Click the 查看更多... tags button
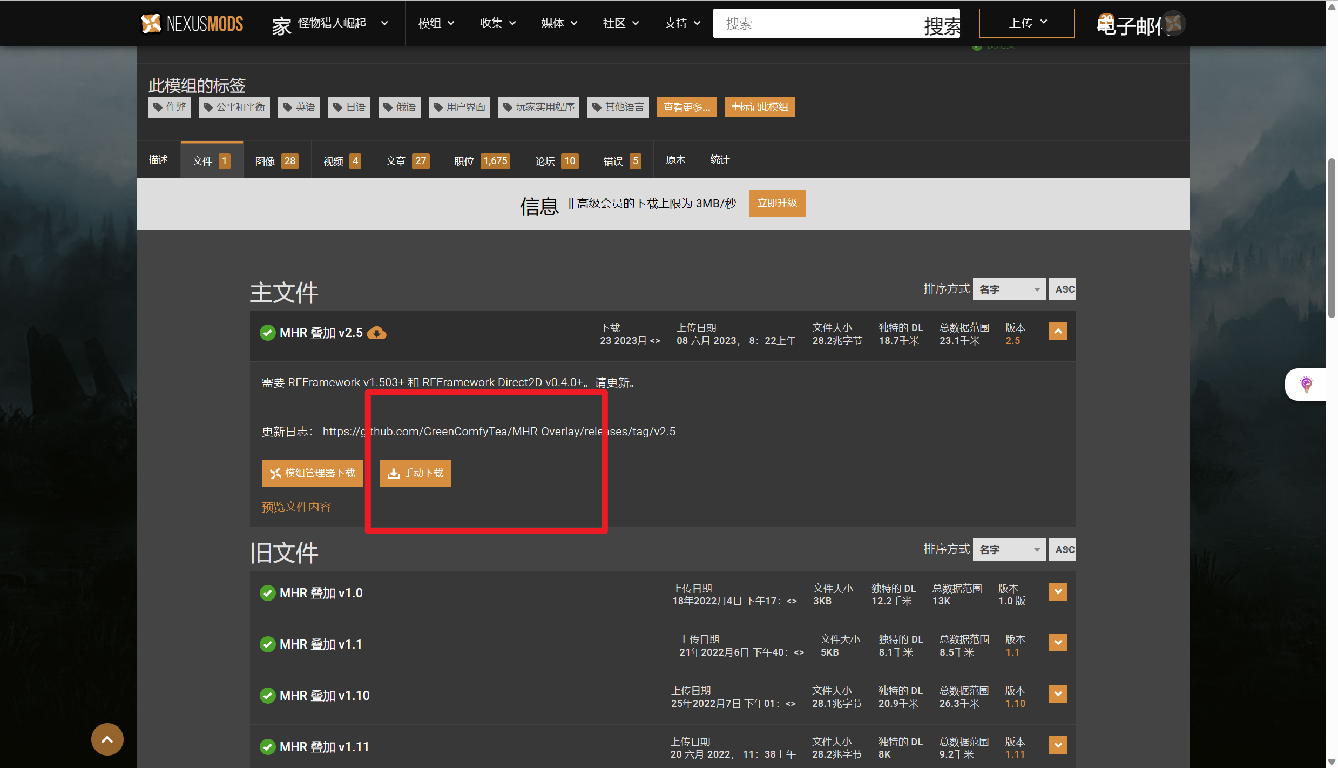1338x768 pixels. [x=687, y=107]
